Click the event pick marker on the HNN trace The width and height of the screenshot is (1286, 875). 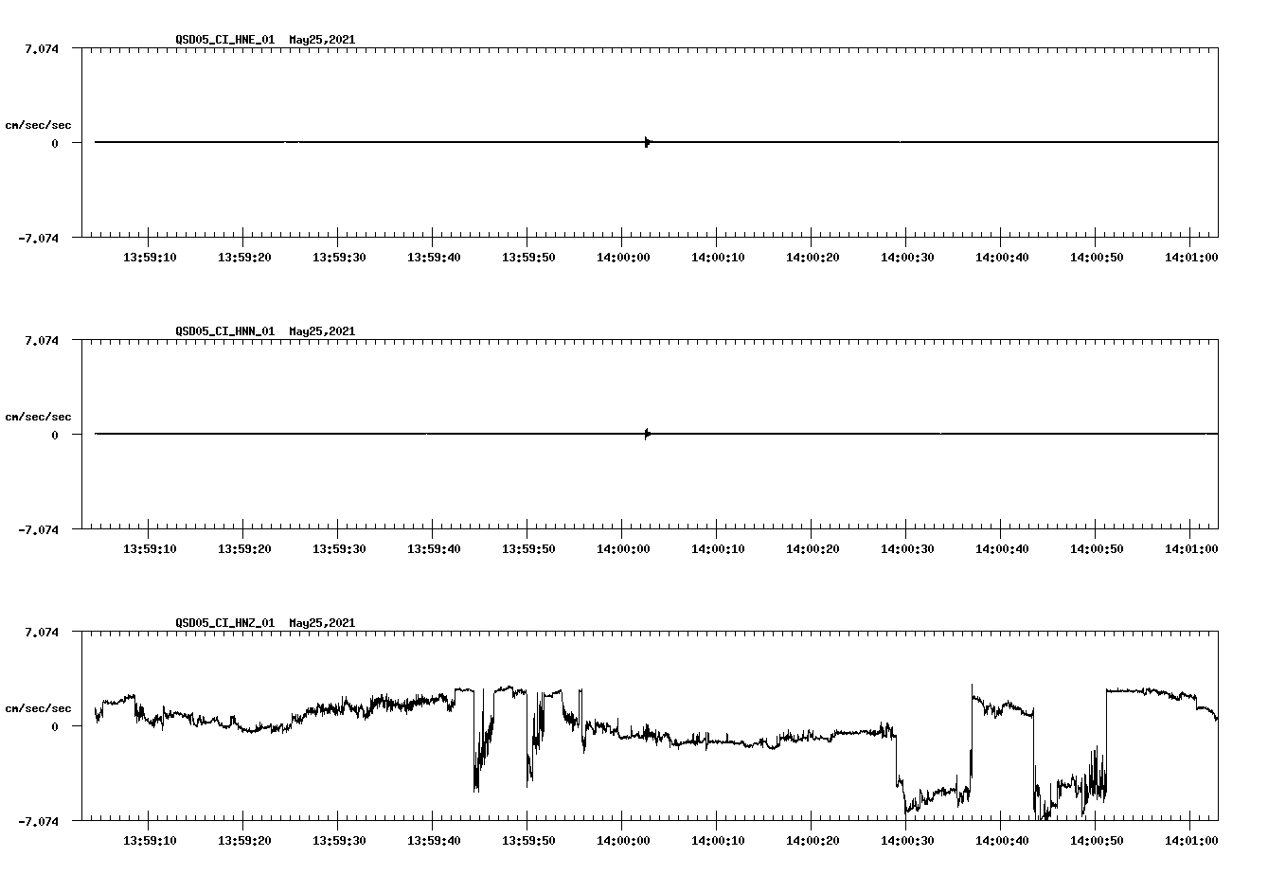pos(645,433)
